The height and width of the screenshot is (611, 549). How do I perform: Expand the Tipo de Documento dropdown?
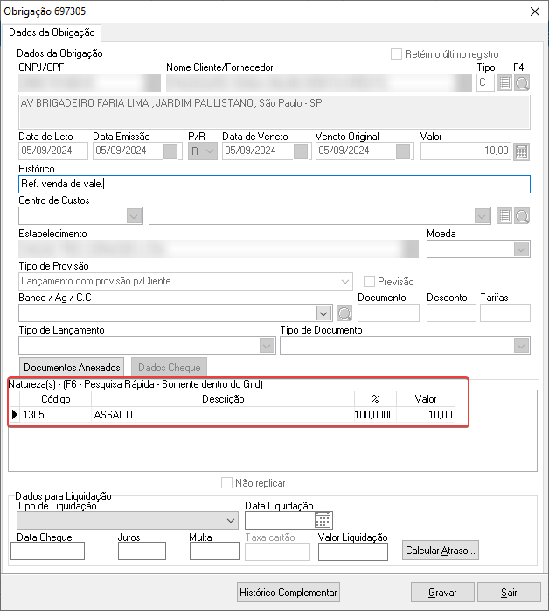pyautogui.click(x=521, y=346)
